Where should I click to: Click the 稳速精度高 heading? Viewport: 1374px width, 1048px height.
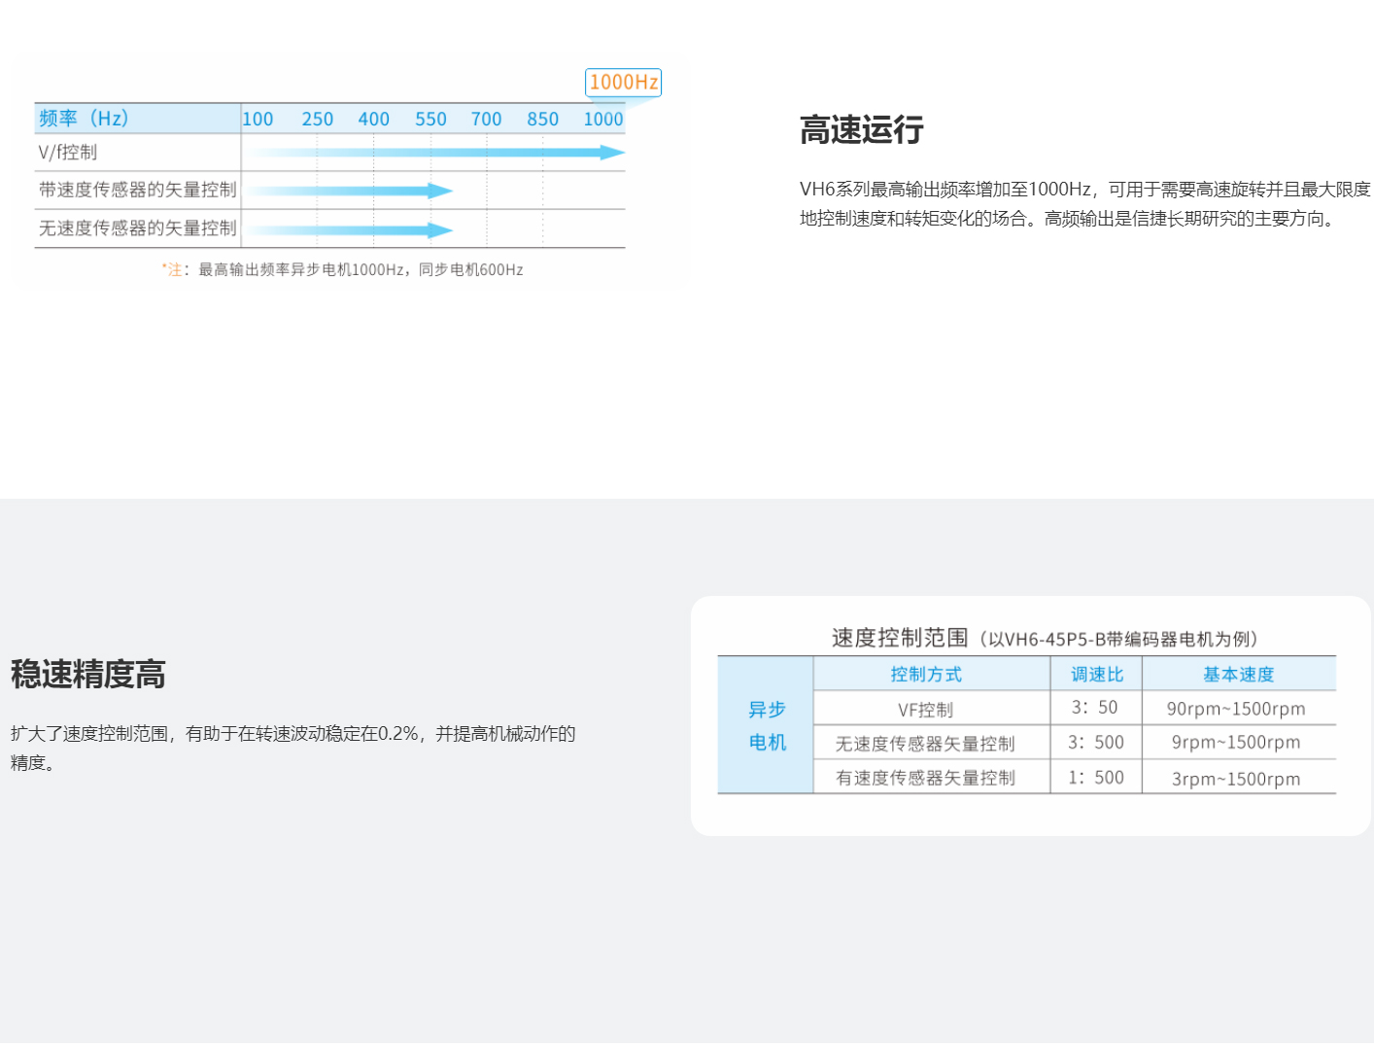tap(88, 674)
